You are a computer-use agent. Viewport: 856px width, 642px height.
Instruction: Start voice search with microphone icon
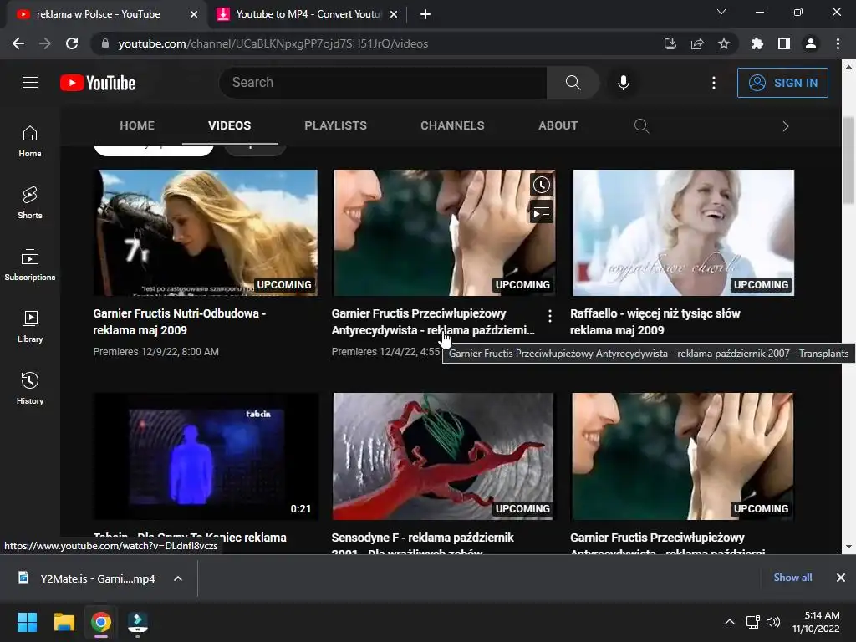[623, 83]
